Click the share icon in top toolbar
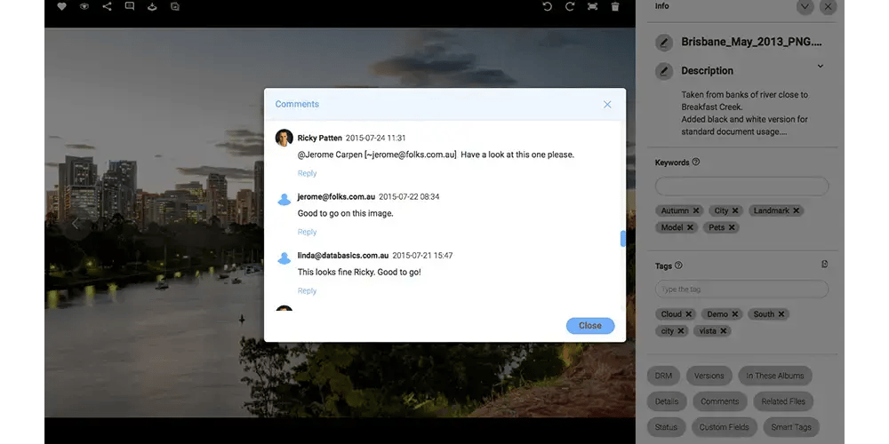Image resolution: width=889 pixels, height=444 pixels. [107, 7]
